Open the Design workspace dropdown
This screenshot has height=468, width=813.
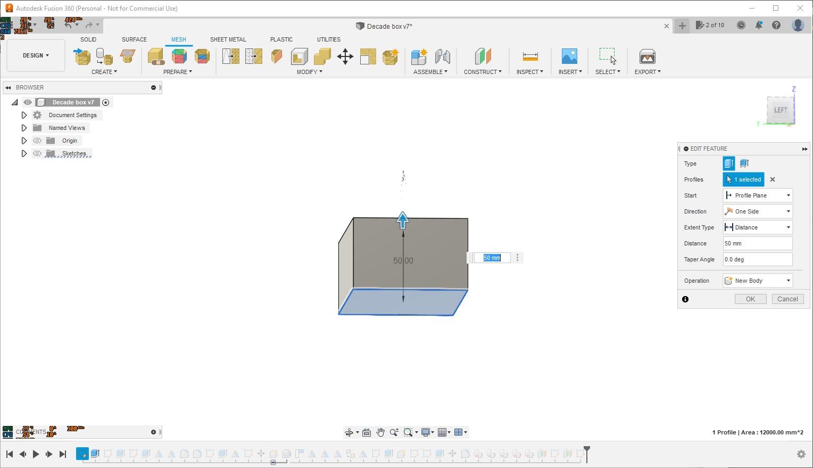36,55
